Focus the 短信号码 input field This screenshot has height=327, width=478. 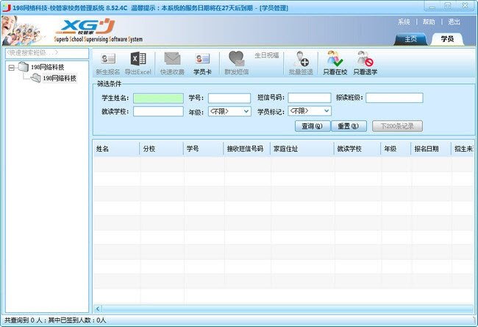[x=310, y=98]
